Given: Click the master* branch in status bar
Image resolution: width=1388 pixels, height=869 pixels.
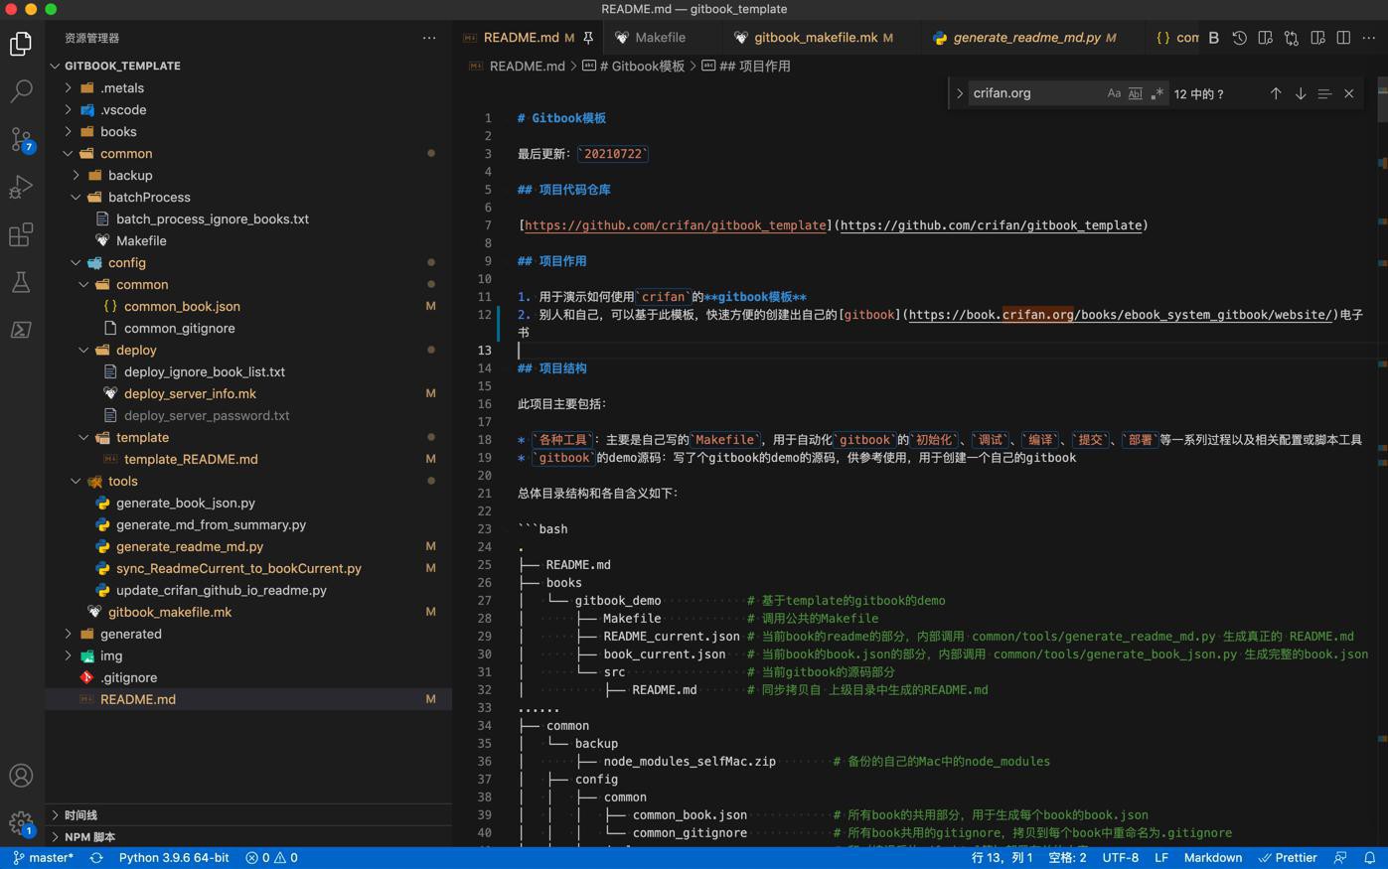Looking at the screenshot, I should point(44,858).
